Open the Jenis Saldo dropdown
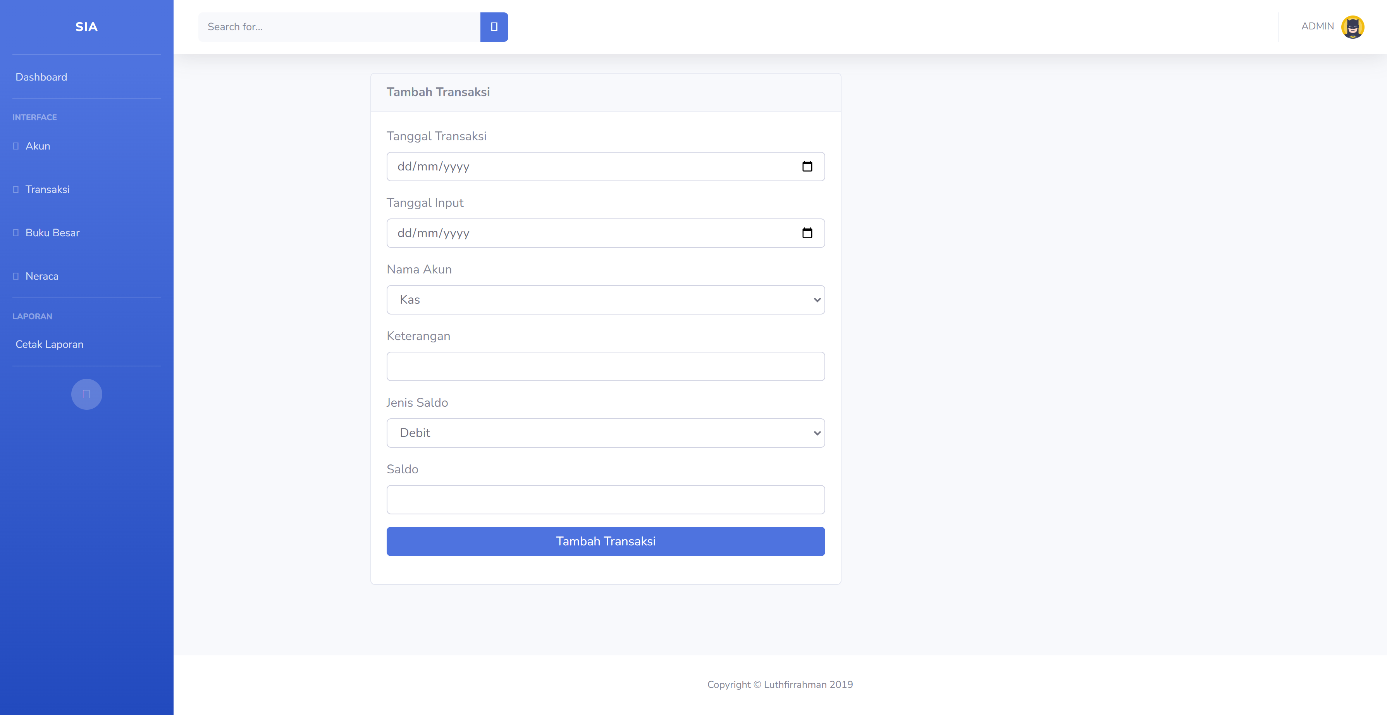The height and width of the screenshot is (715, 1387). coord(605,433)
